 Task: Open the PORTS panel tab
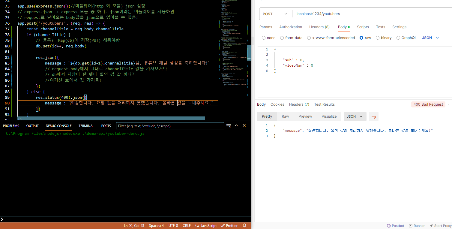pos(106,126)
